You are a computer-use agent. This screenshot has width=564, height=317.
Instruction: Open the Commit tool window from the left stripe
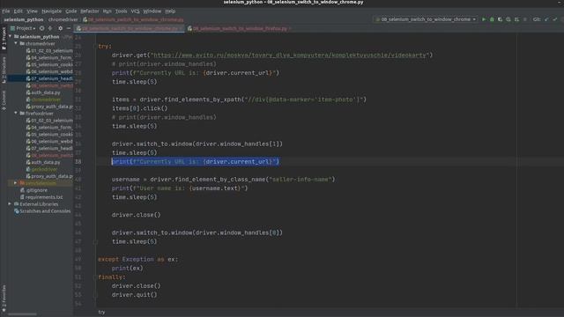tap(4, 100)
